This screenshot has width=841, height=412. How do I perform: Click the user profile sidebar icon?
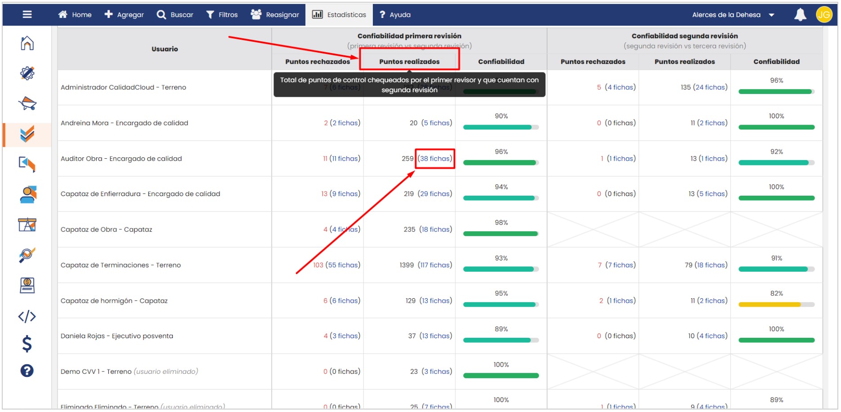28,194
